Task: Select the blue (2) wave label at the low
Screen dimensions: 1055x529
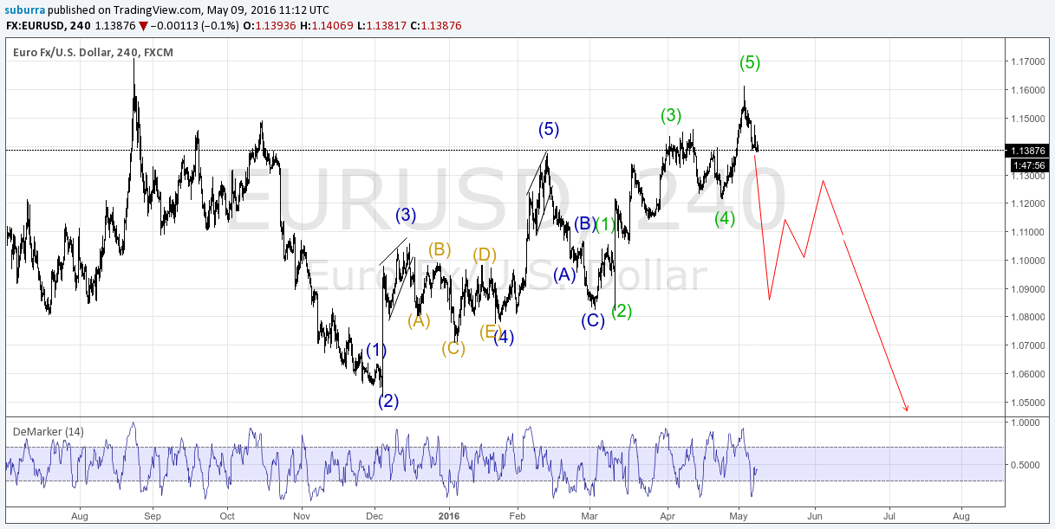Action: [x=388, y=402]
